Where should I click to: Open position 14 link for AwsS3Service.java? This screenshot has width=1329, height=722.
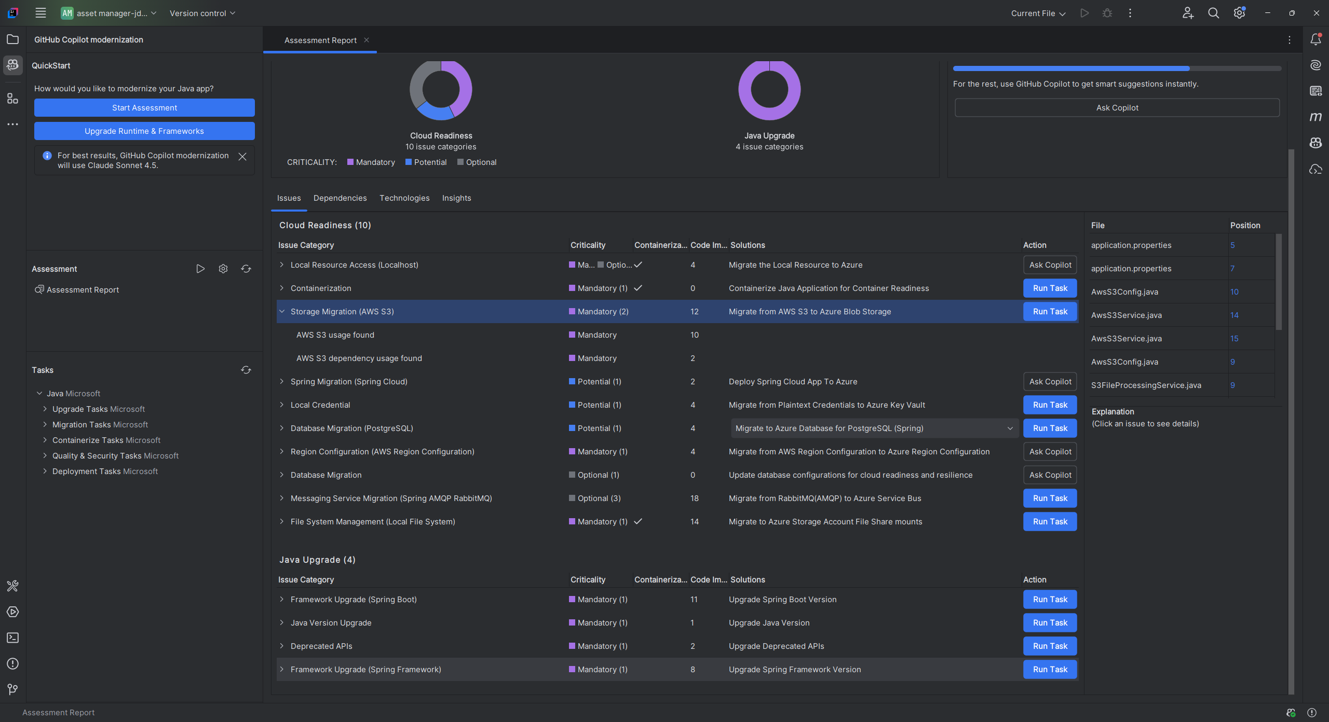1234,315
